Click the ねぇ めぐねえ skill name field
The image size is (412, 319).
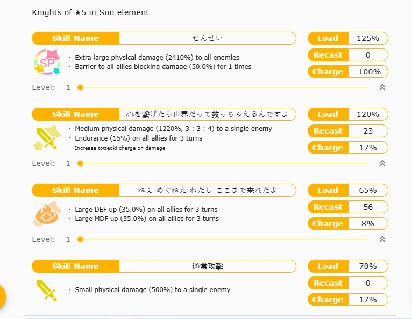tap(207, 190)
